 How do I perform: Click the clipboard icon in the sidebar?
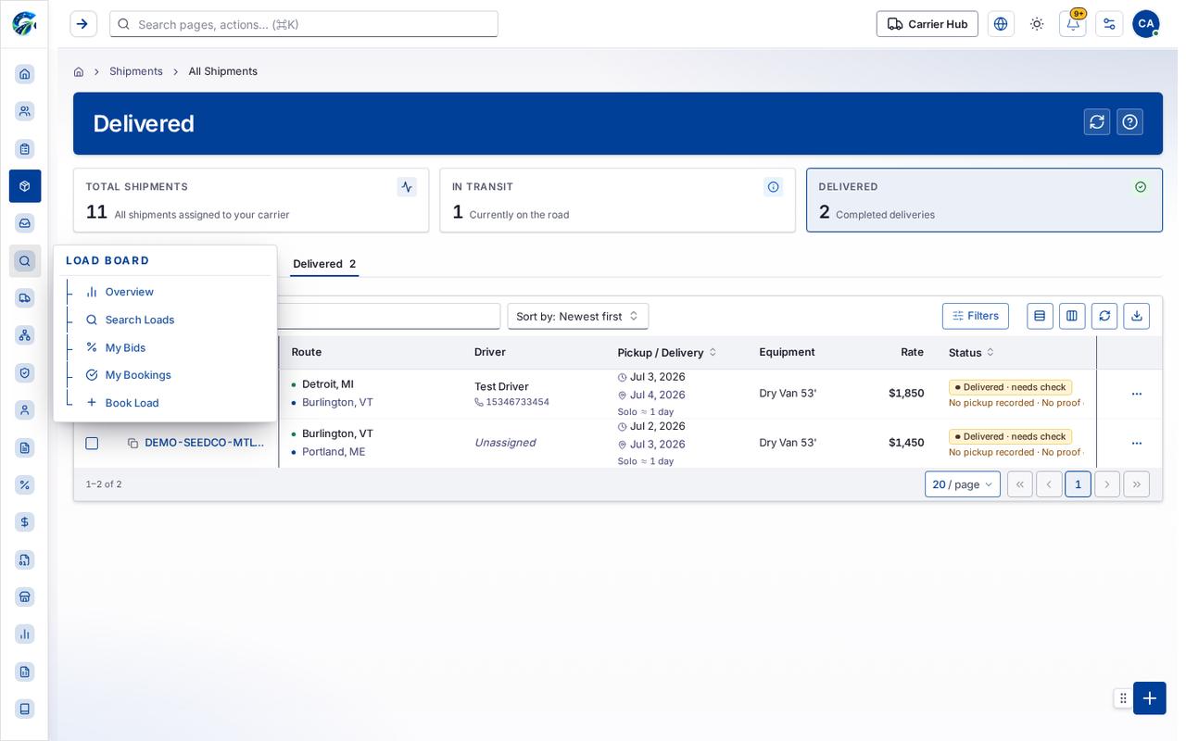pyautogui.click(x=25, y=149)
